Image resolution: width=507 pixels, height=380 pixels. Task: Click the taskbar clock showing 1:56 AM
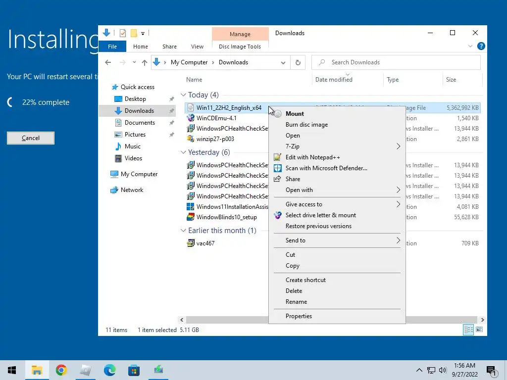[464, 370]
